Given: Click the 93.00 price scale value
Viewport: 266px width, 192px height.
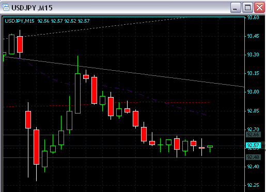Looking at the screenshot, I should (253, 92).
